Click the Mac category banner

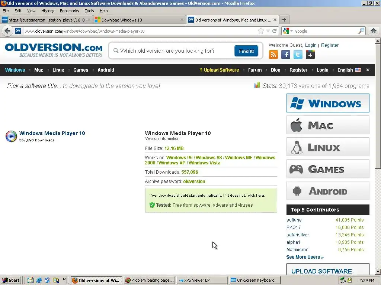click(328, 125)
